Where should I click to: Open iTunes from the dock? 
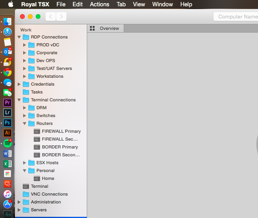click(7, 194)
